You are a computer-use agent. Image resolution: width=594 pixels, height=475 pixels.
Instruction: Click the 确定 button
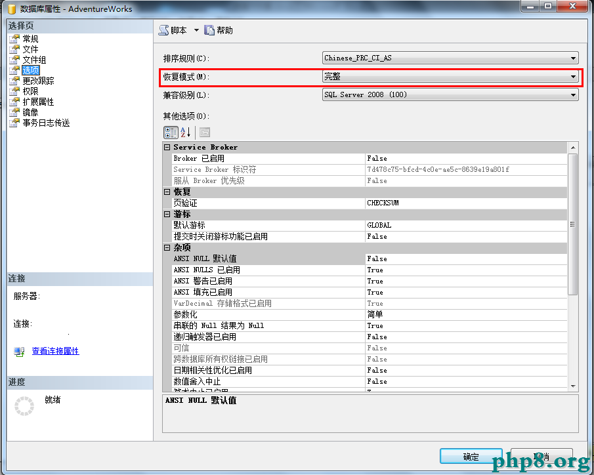(x=471, y=457)
